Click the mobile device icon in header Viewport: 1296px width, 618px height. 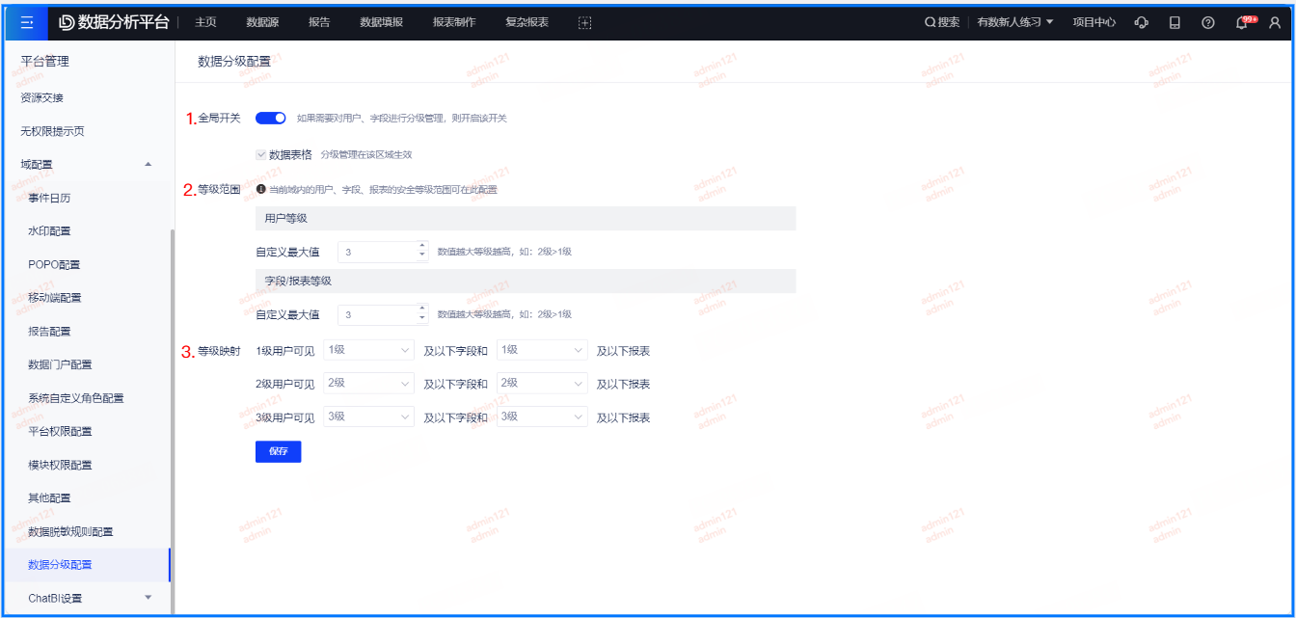(x=1174, y=22)
